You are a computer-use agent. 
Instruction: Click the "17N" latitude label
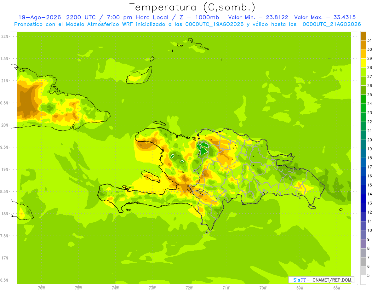pyautogui.click(x=5, y=258)
